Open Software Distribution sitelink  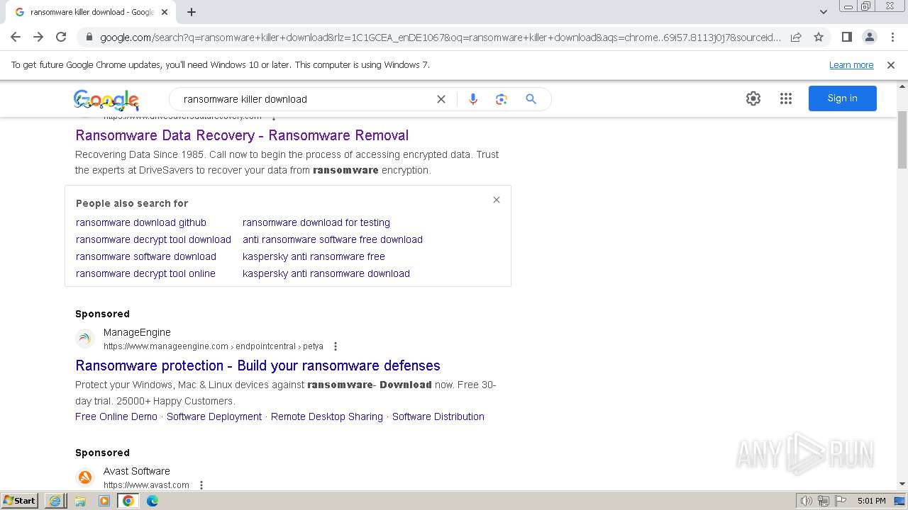(438, 416)
